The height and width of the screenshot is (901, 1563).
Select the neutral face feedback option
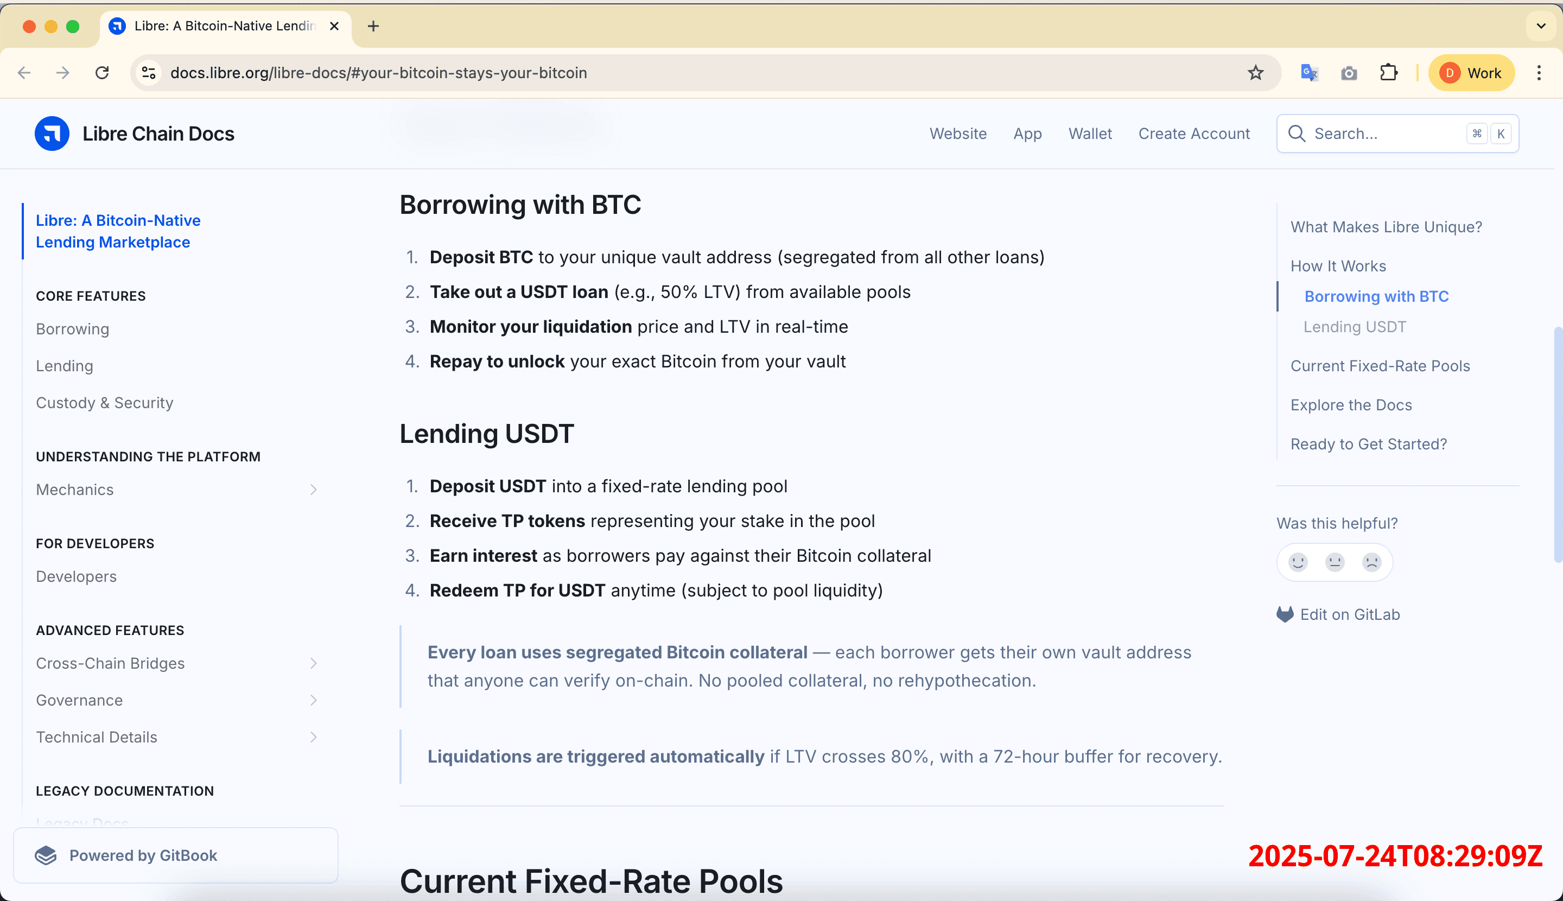point(1335,562)
